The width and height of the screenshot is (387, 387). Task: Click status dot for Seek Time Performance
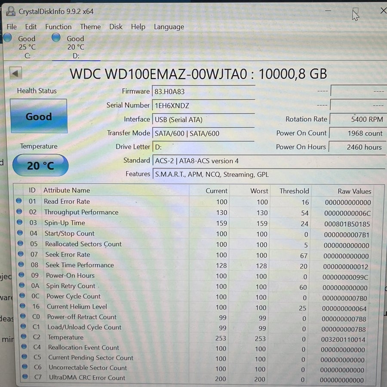(x=21, y=264)
